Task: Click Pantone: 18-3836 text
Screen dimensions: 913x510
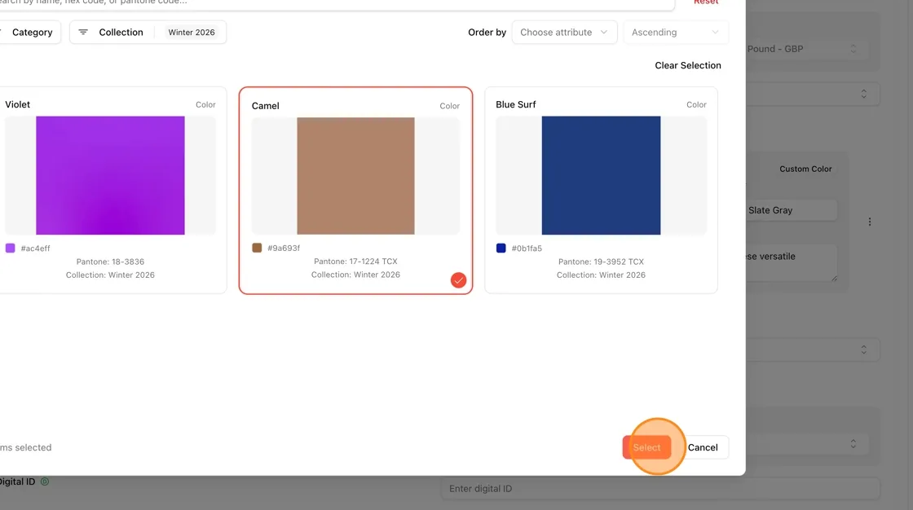Action: pos(110,262)
